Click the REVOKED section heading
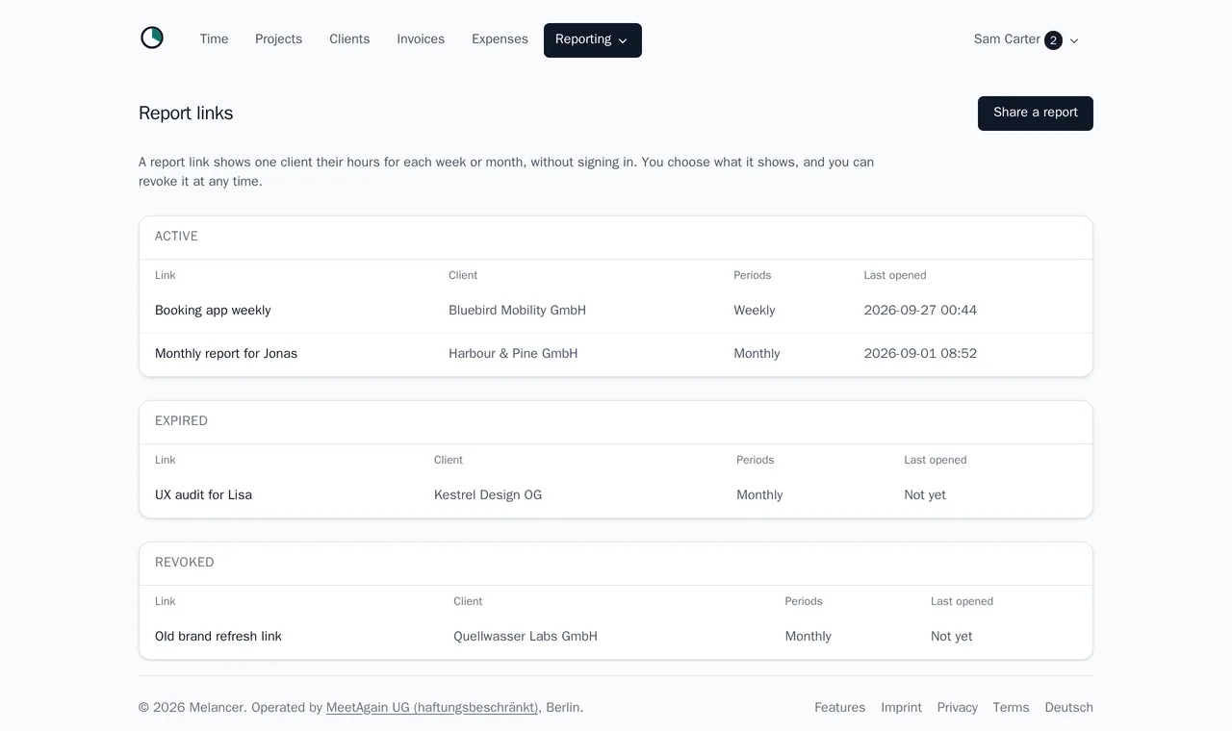The height and width of the screenshot is (731, 1232). [x=185, y=563]
